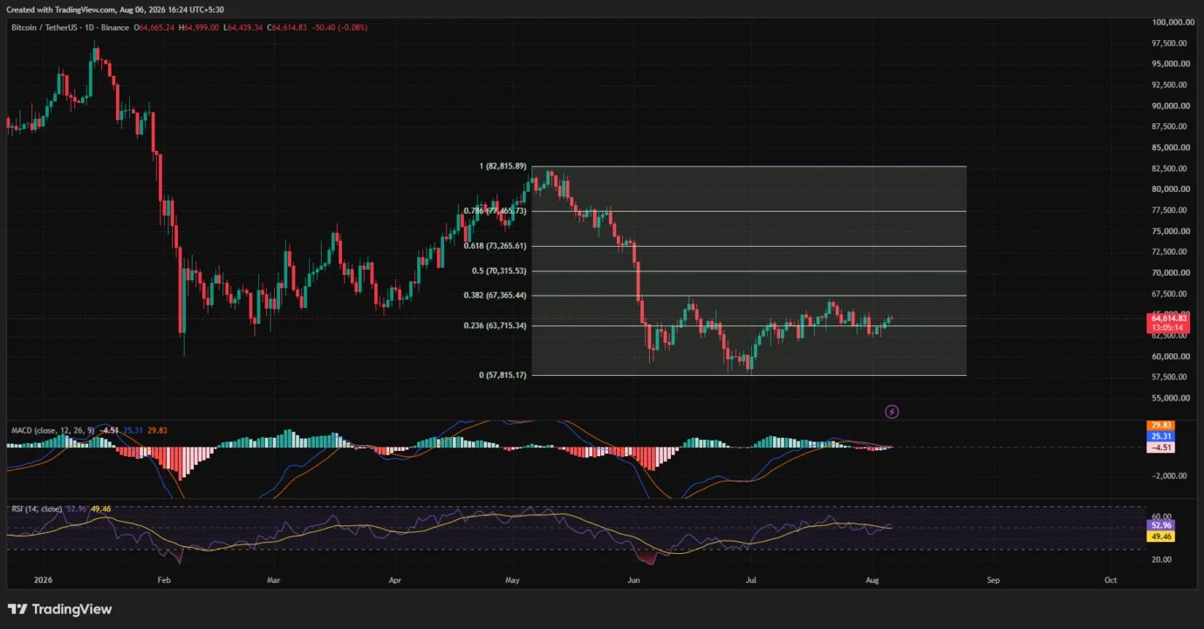Click the Mar label on time axis

pyautogui.click(x=273, y=579)
